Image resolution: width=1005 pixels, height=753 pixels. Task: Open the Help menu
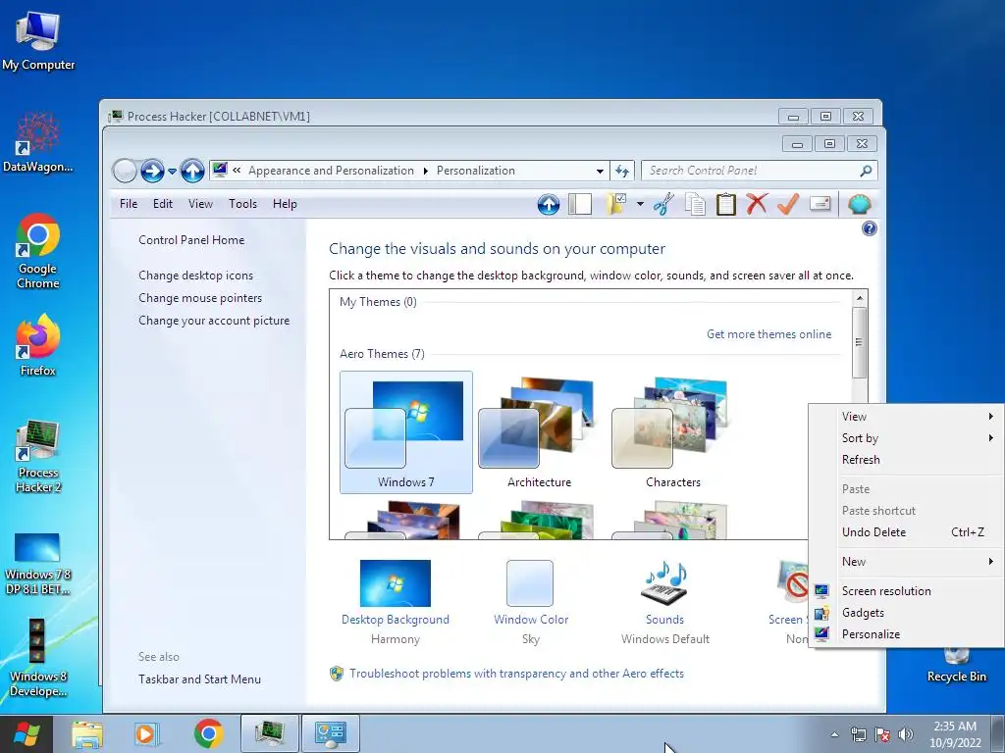pyautogui.click(x=285, y=204)
